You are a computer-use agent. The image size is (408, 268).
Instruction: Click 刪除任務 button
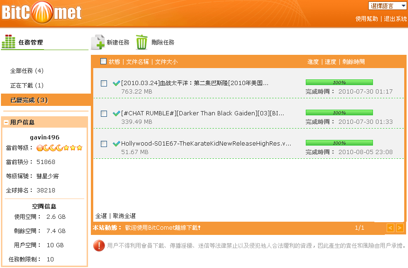(163, 43)
